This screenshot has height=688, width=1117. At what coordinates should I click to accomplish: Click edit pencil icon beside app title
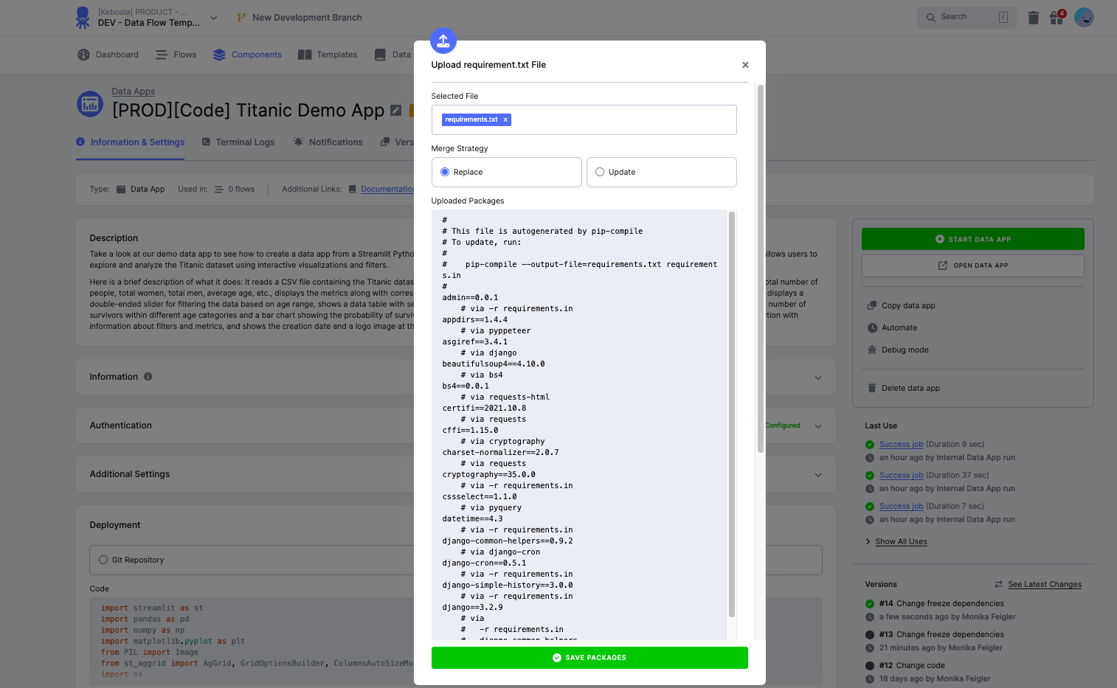pos(396,111)
